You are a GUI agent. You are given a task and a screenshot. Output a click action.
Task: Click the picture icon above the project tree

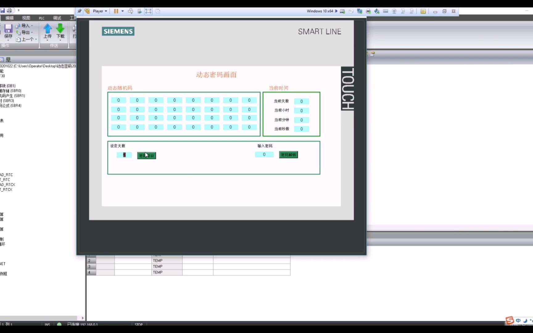tap(2, 60)
